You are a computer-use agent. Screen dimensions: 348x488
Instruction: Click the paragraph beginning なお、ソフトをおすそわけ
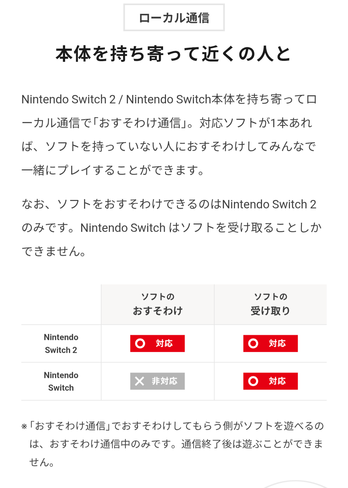pyautogui.click(x=171, y=228)
